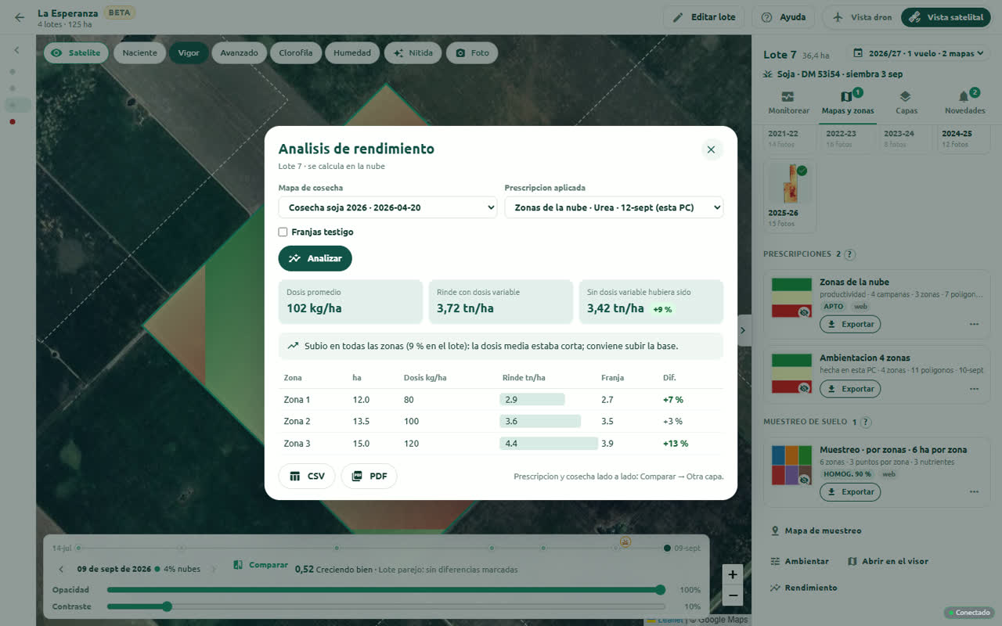Switch to Vista satelital
Viewport: 1002px width, 626px height.
pos(946,17)
